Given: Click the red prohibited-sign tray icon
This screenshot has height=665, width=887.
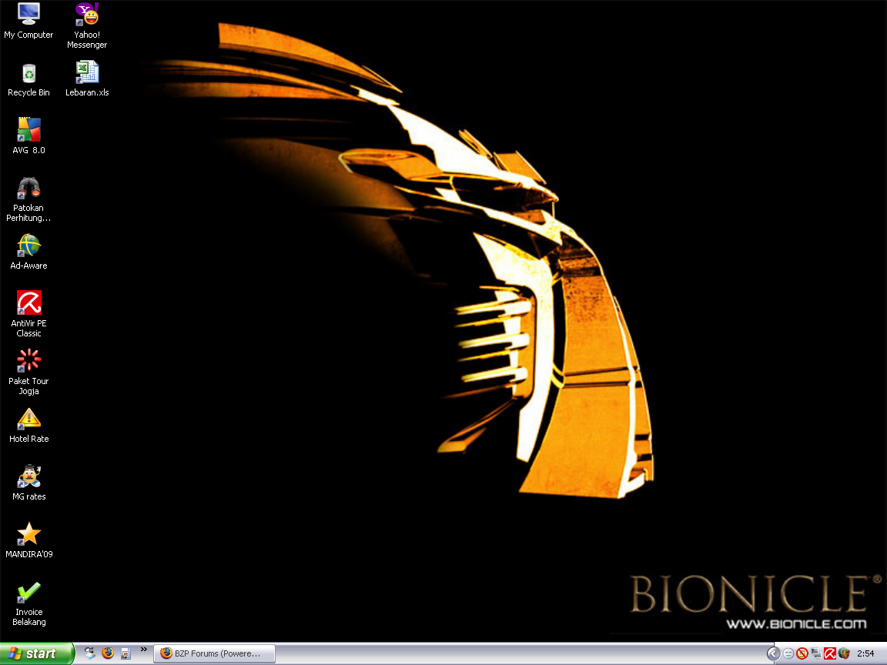Looking at the screenshot, I should coord(802,653).
